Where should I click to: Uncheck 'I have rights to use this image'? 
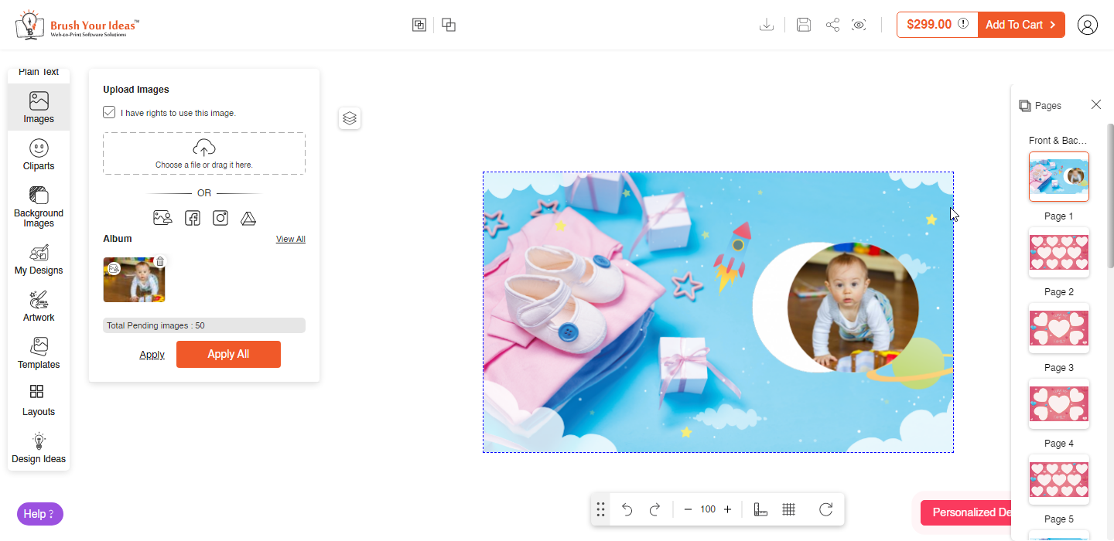(109, 112)
